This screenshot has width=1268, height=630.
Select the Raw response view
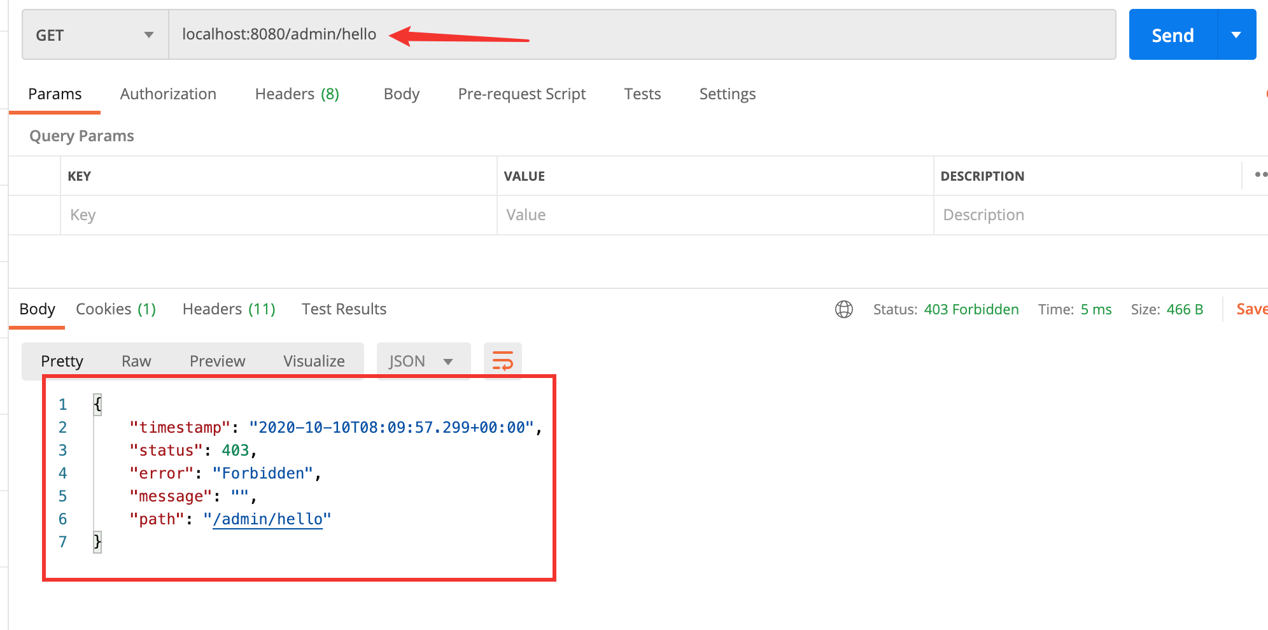[x=136, y=361]
